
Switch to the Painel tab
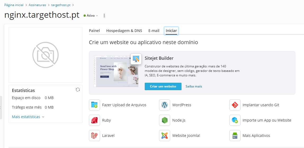click(94, 31)
